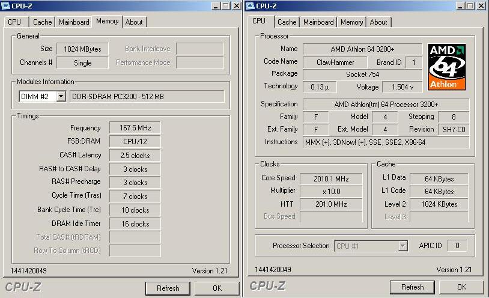Switch to Memory tab in CPU window
The height and width of the screenshot is (298, 489).
click(352, 22)
